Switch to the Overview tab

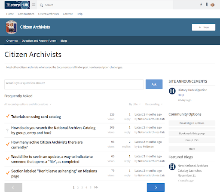coord(12,41)
